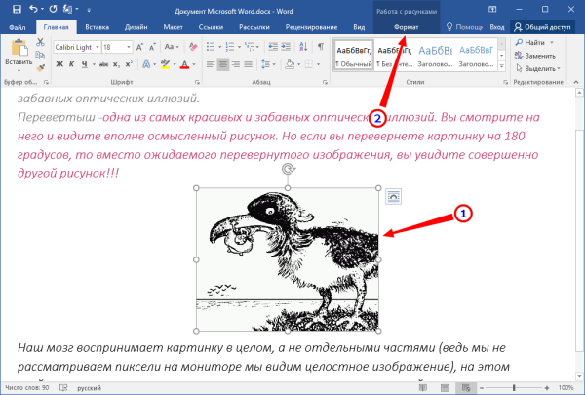Toggle bold formatting (Ж)
Viewport: 585px width, 395px height.
[59, 64]
